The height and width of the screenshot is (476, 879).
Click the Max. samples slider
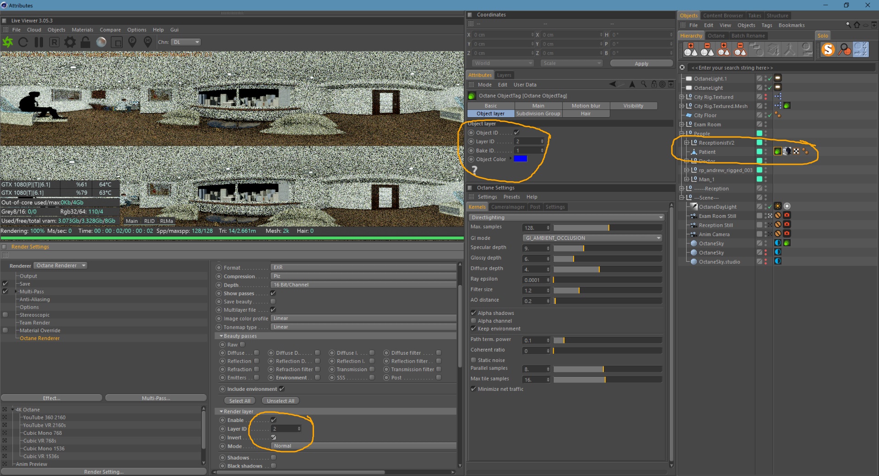608,227
